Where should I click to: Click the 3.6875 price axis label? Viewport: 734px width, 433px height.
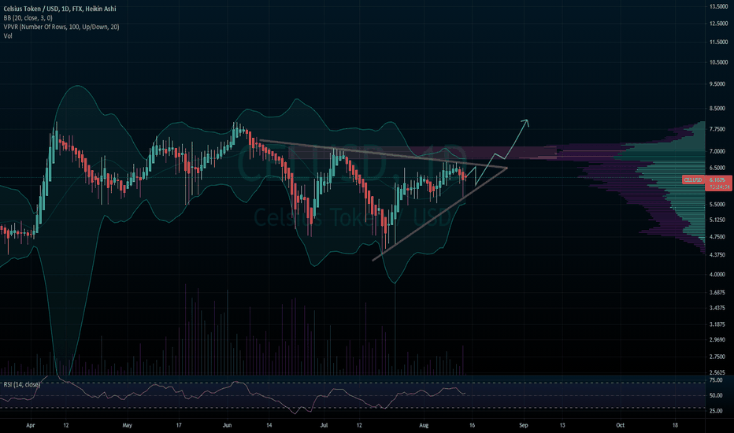(718, 293)
